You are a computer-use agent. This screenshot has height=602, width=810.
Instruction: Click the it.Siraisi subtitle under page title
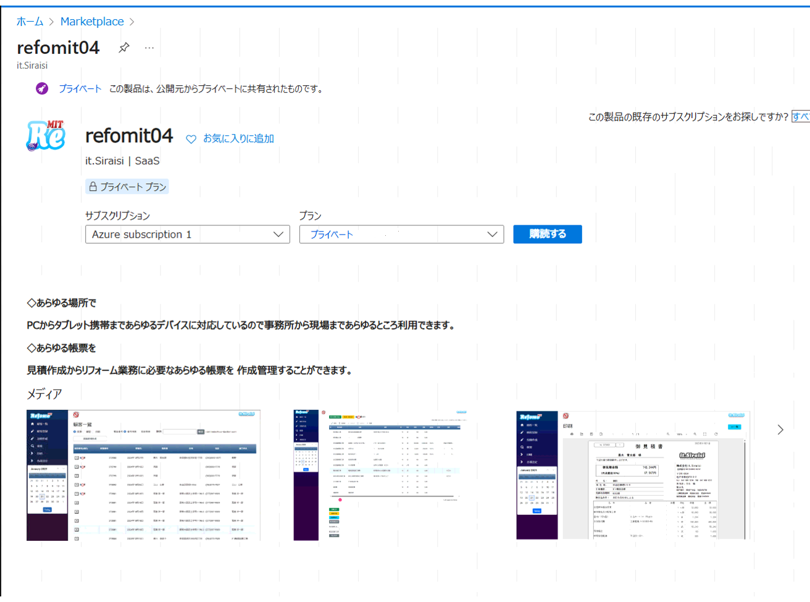coord(32,65)
